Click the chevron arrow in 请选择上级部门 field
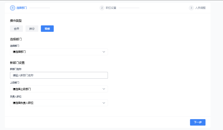The image size is (223, 130). (x=104, y=89)
